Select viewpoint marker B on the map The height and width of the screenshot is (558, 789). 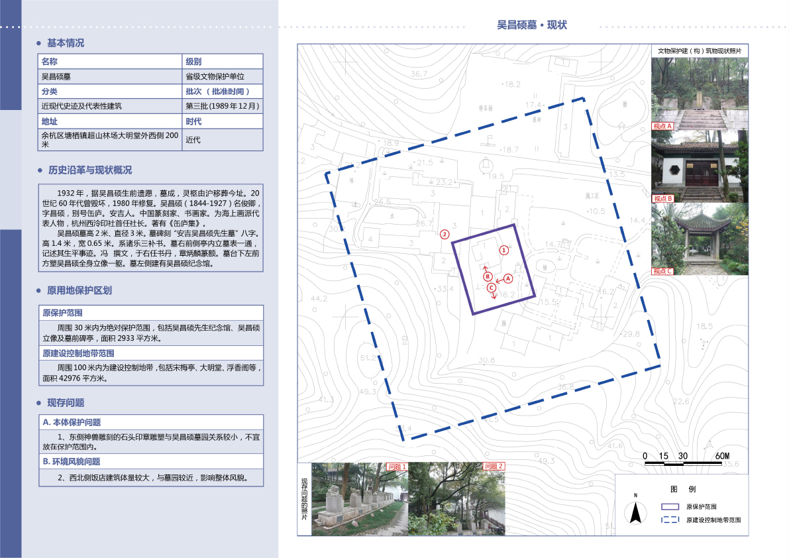(x=487, y=276)
